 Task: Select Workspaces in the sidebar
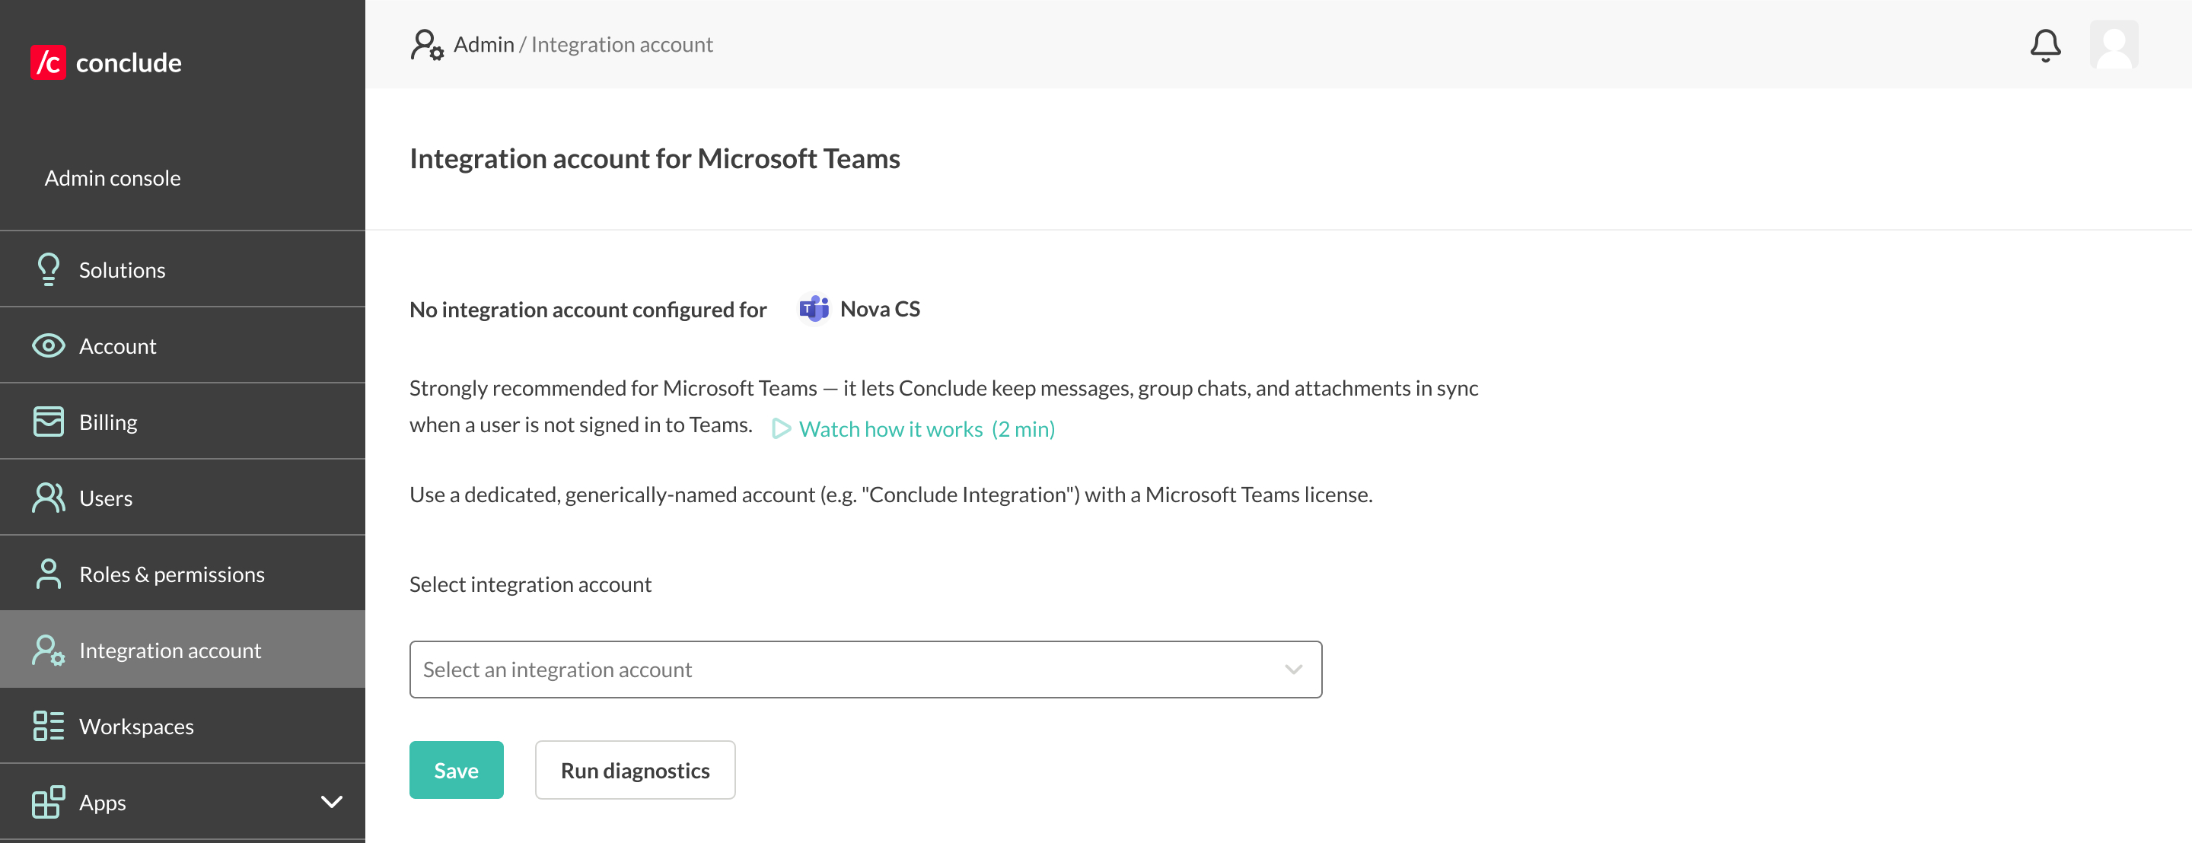182,726
